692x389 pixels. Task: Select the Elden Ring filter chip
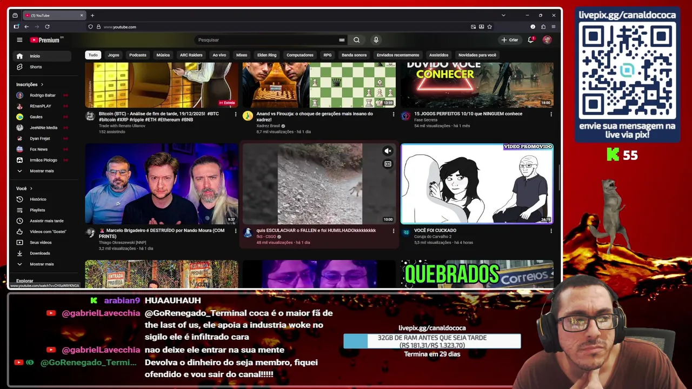pos(267,55)
